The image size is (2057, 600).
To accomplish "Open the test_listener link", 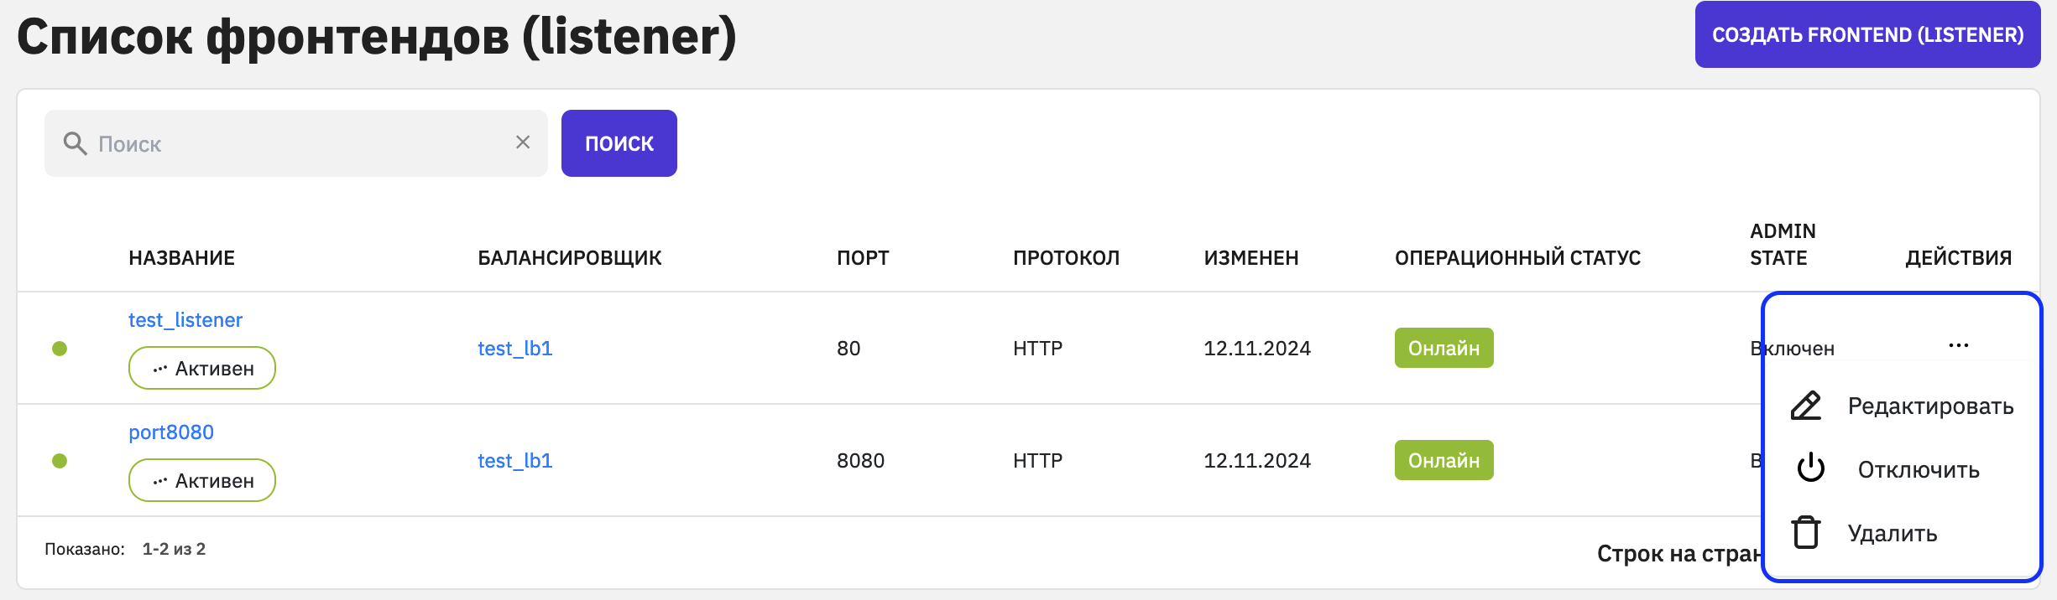I will tap(185, 320).
